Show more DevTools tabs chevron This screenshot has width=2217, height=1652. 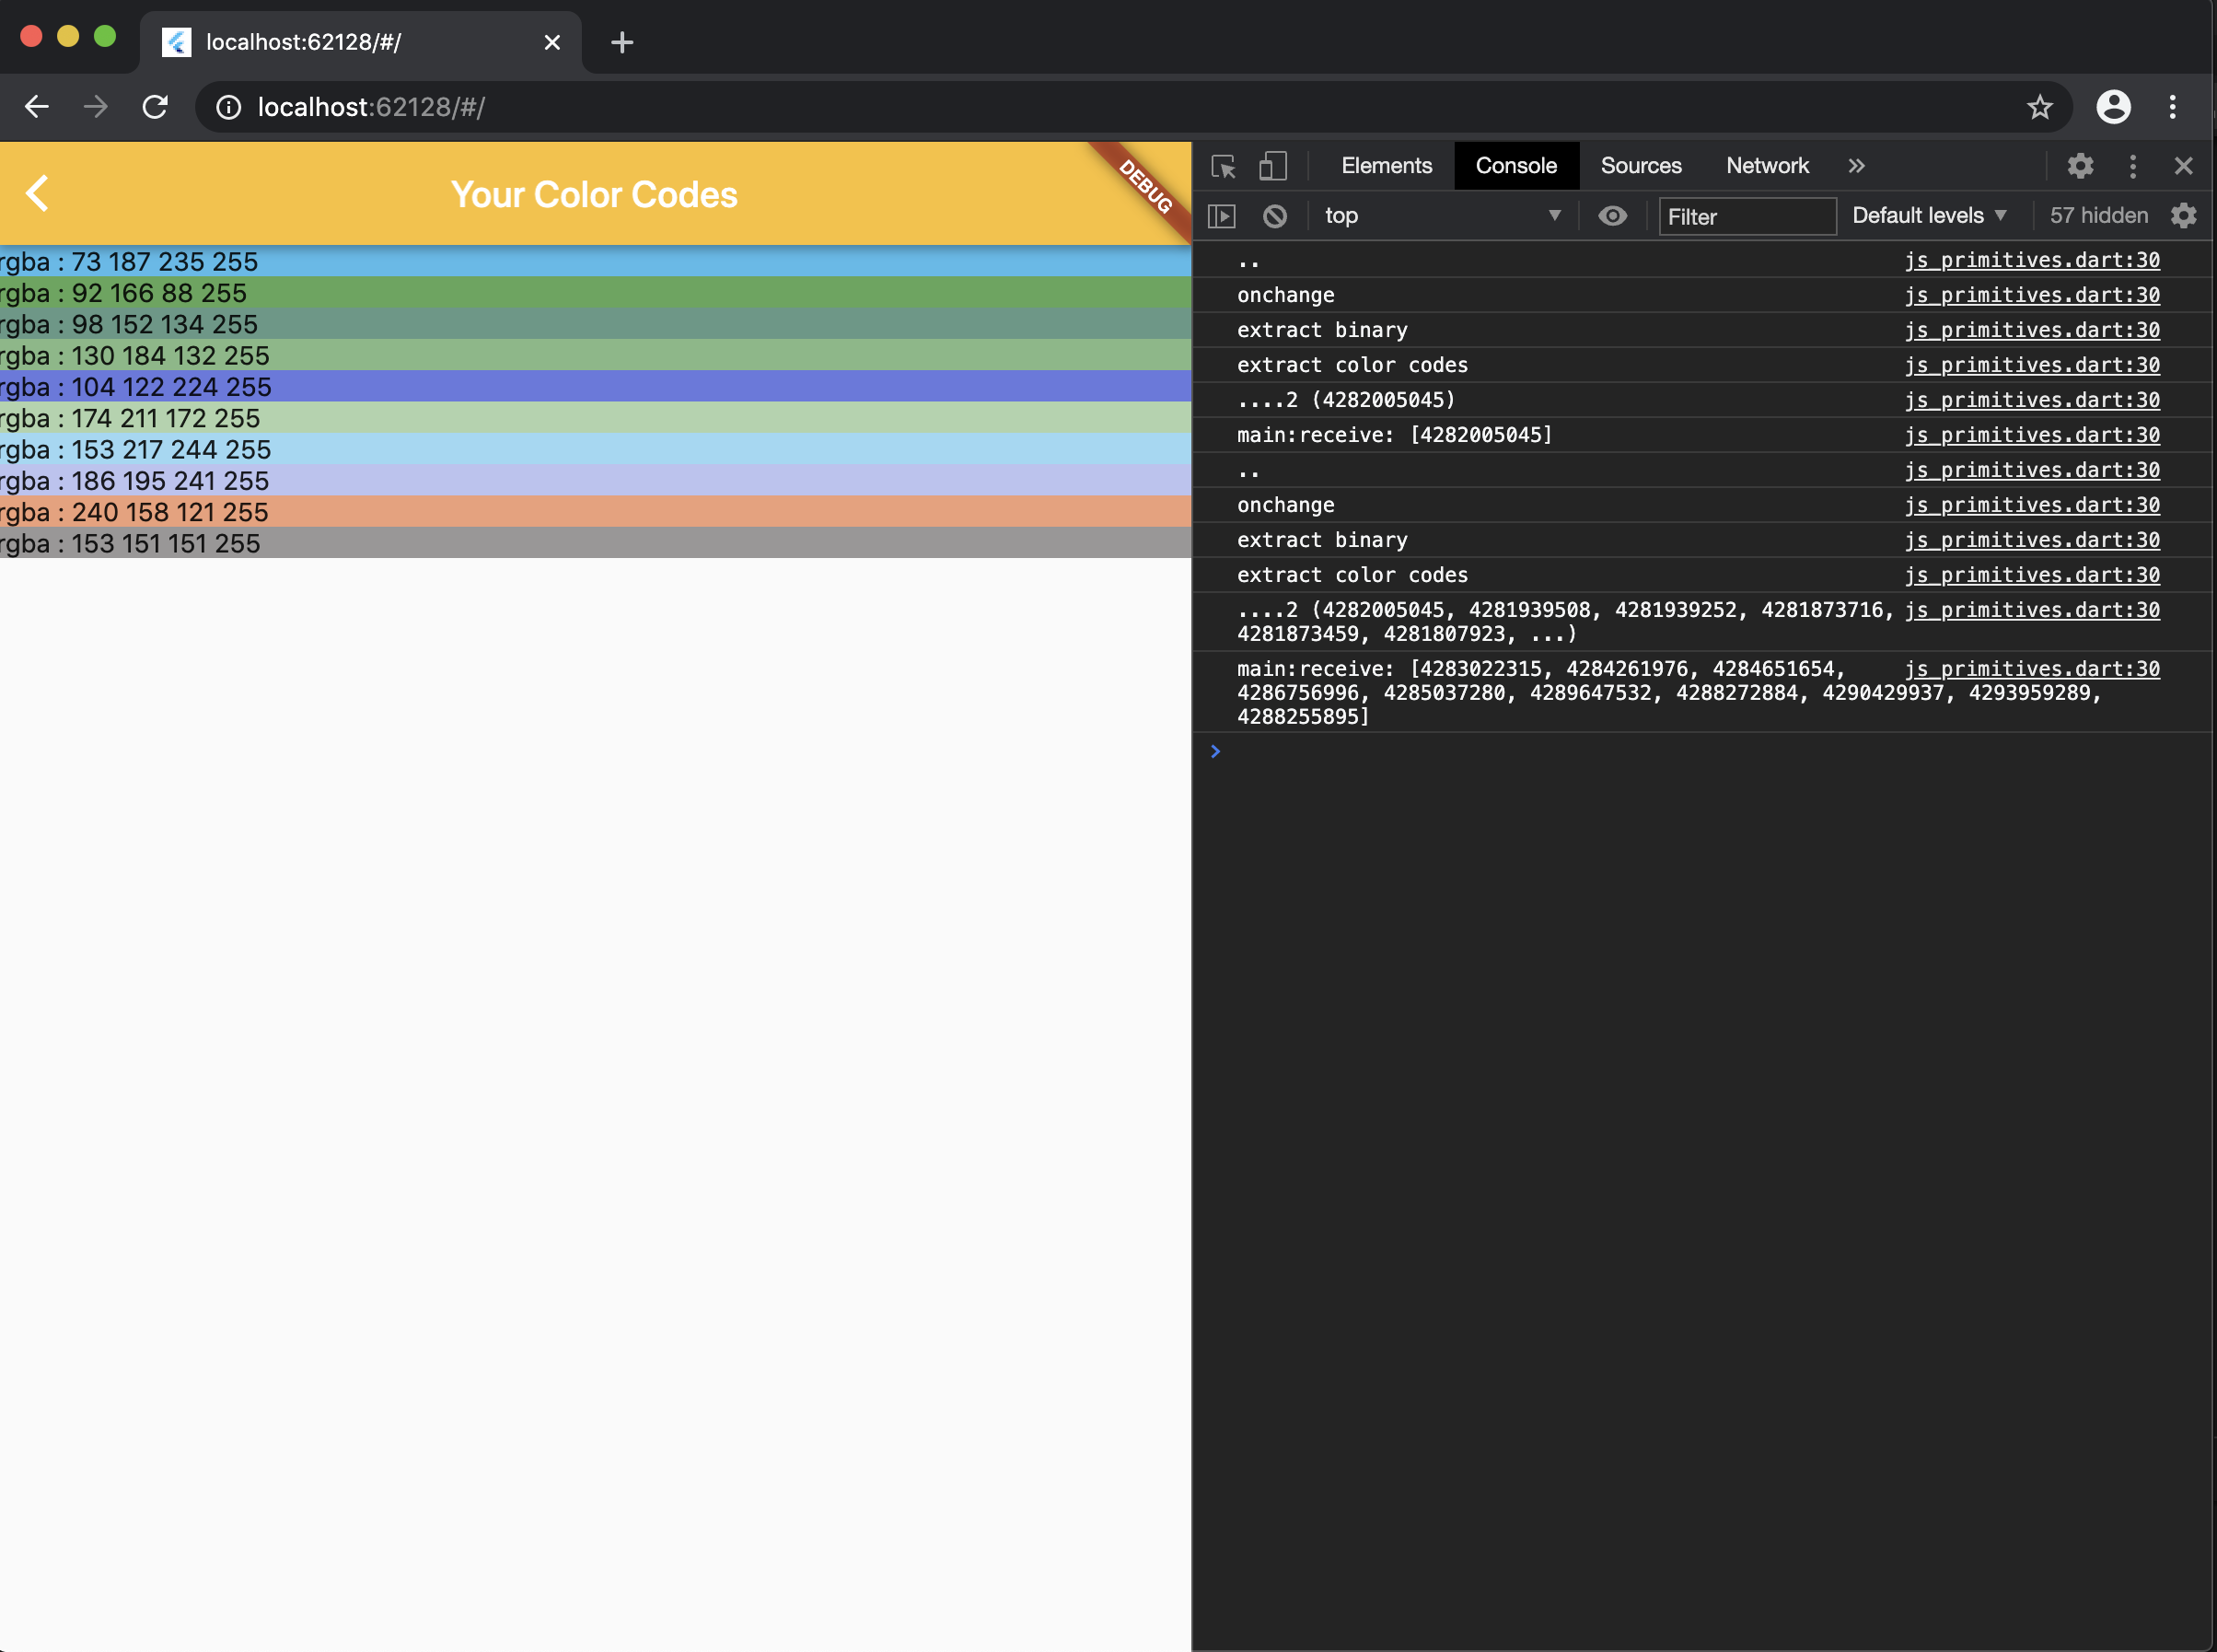(1856, 166)
